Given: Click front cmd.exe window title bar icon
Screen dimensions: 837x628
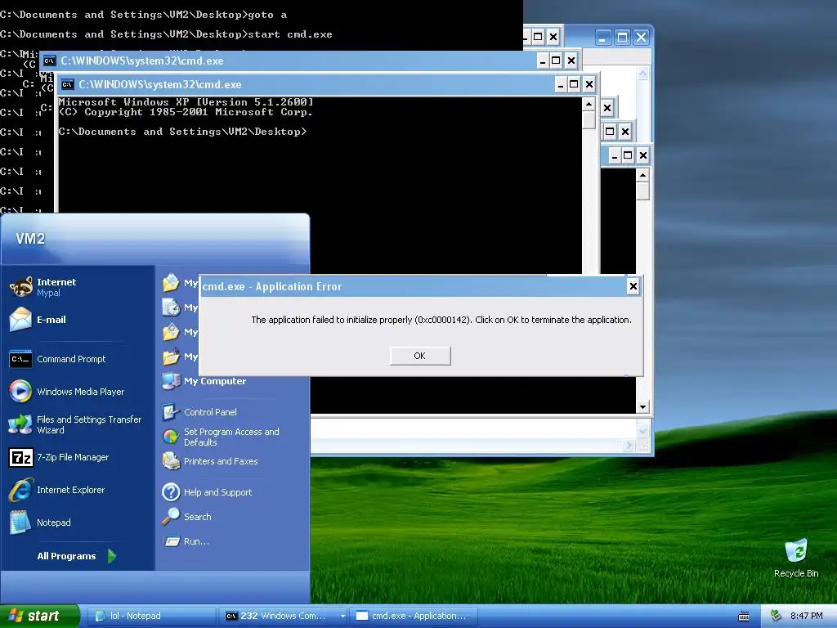Looking at the screenshot, I should 68,84.
